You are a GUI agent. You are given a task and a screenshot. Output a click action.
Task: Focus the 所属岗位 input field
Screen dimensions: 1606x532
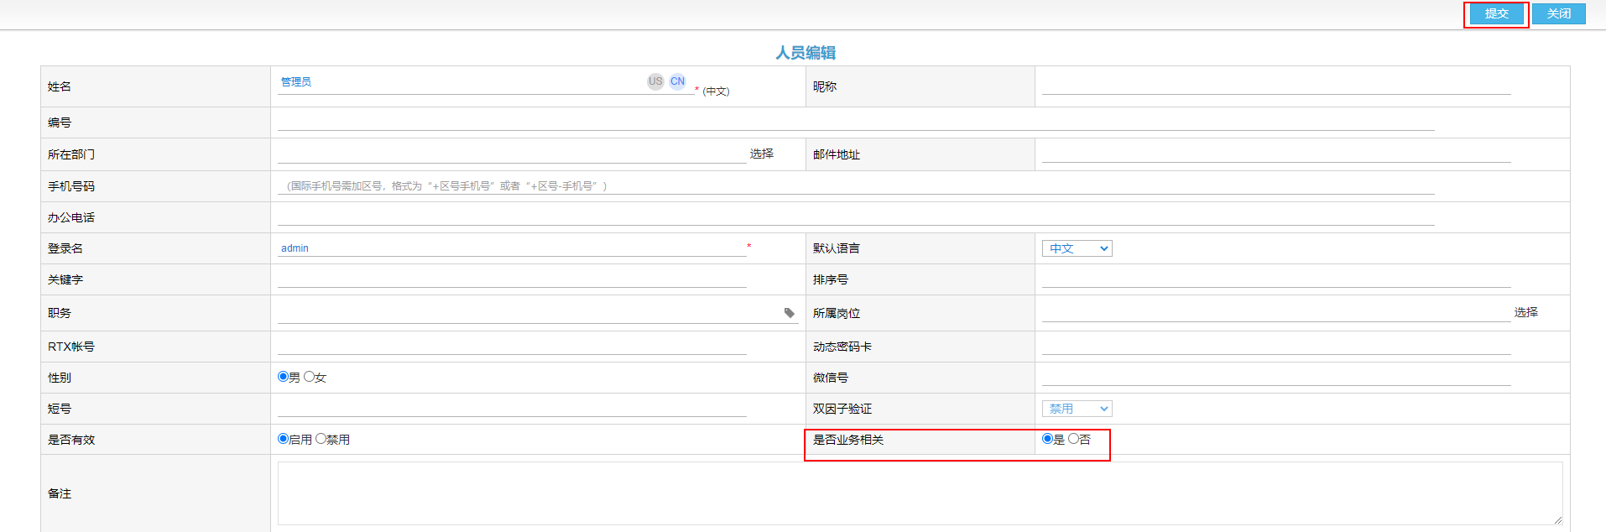(x=1276, y=312)
